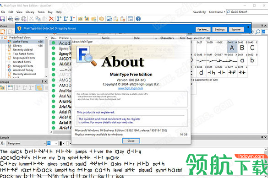The image size is (268, 178).
Task: Click the Views tree scroll-down arrow
Action: tap(46, 76)
